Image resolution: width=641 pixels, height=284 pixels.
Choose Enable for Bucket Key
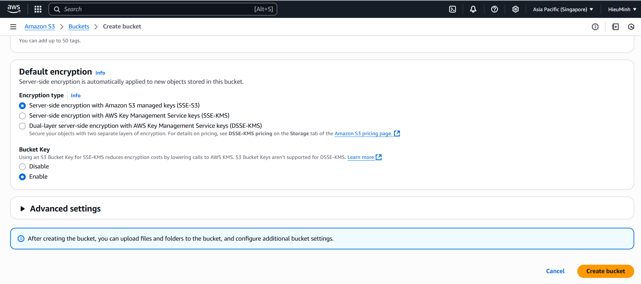click(x=22, y=177)
